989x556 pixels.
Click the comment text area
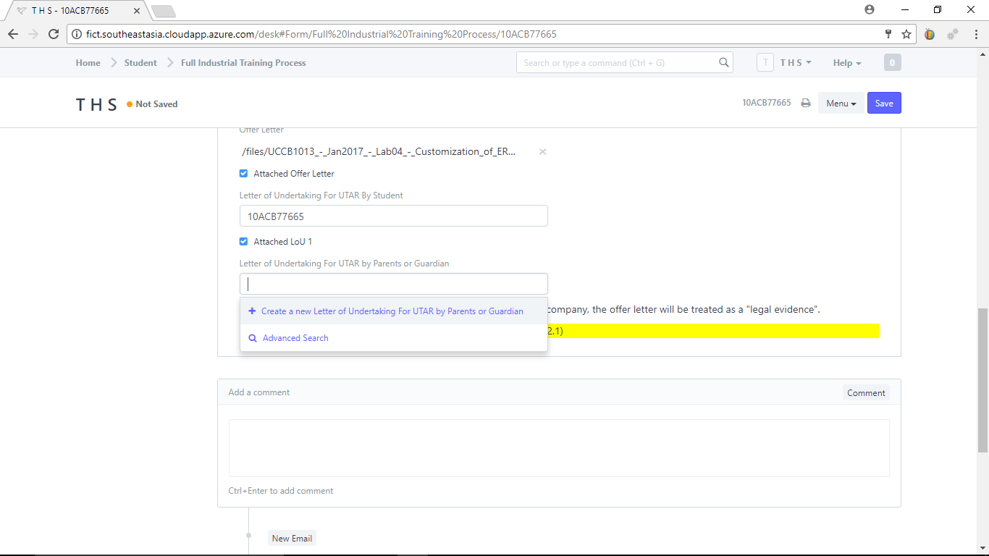[559, 448]
